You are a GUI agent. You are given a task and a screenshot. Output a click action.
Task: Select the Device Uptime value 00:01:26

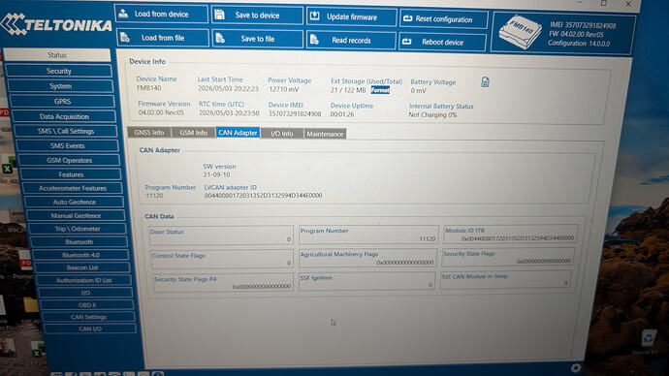tap(342, 114)
